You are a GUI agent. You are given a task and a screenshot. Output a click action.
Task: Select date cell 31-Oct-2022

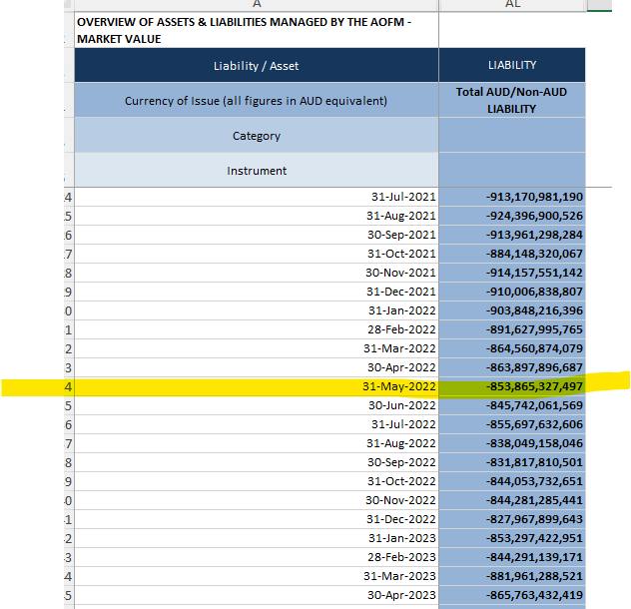(257, 481)
